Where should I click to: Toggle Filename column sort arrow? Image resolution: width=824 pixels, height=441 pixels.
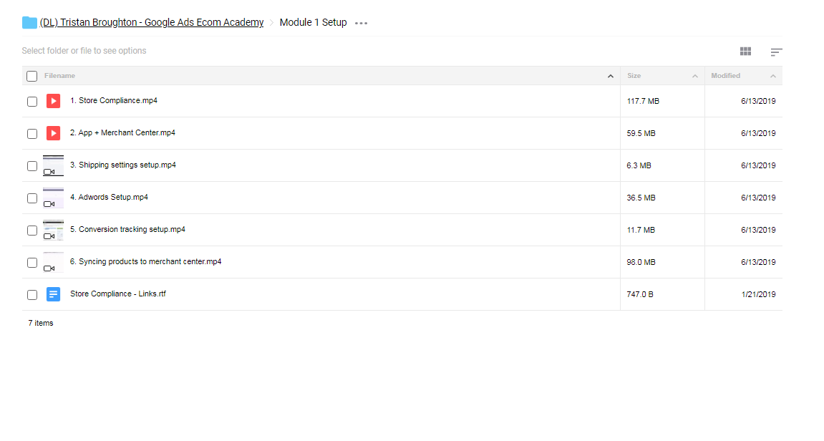[610, 76]
